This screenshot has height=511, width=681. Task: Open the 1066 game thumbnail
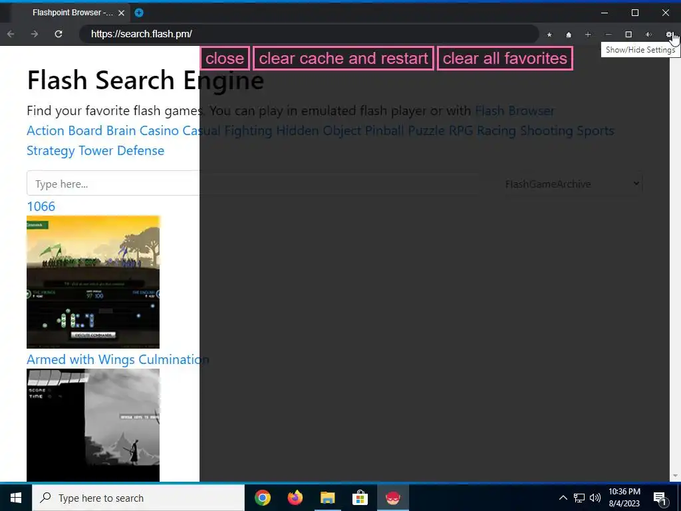click(93, 282)
